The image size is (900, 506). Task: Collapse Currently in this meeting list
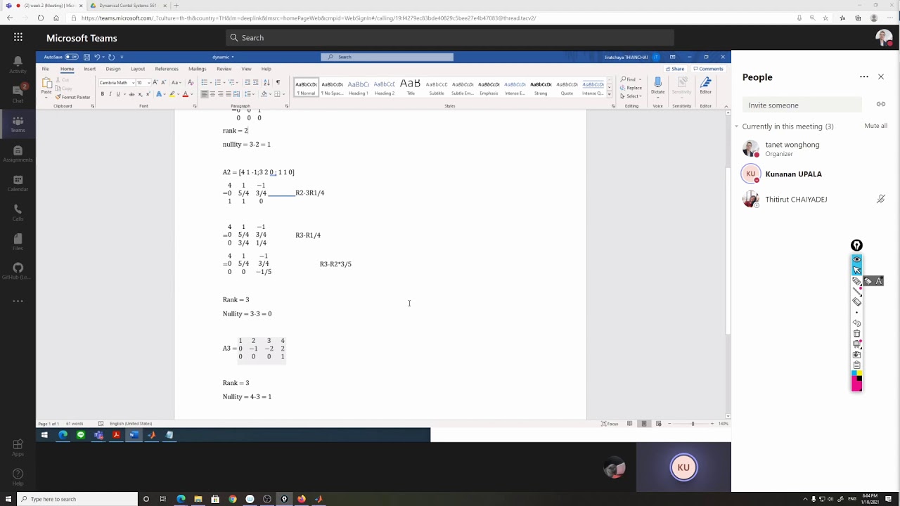pyautogui.click(x=736, y=126)
